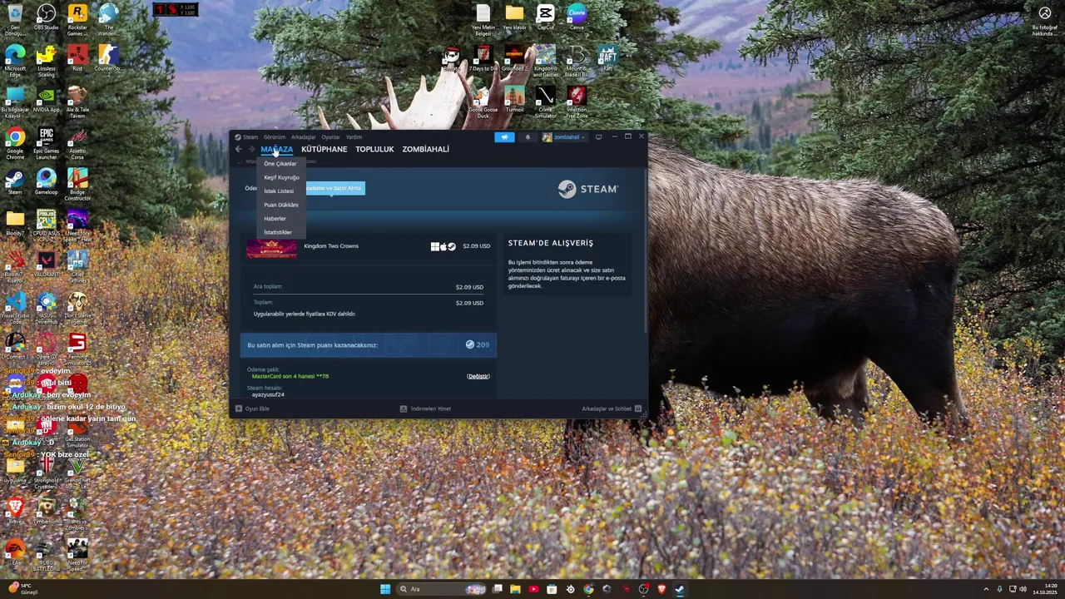The height and width of the screenshot is (599, 1065).
Task: Choose İstek Listesi from the store dropdown
Action: pos(279,191)
